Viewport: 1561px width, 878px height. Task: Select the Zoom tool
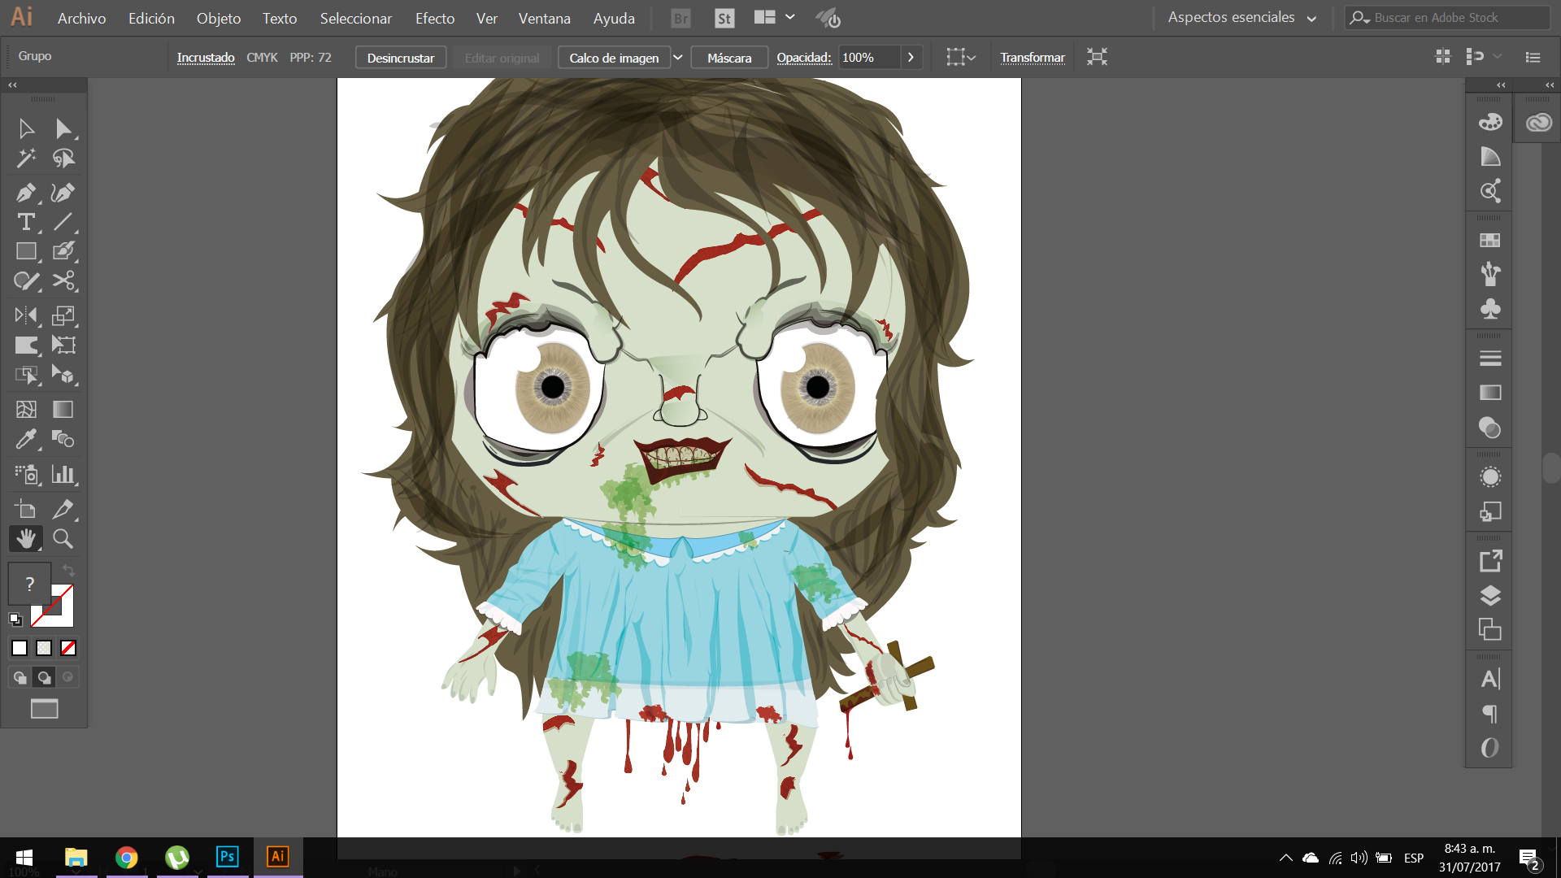pyautogui.click(x=63, y=538)
